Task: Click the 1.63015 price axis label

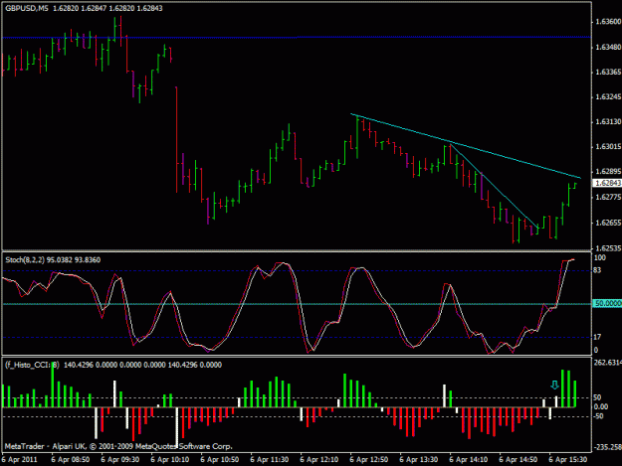Action: [608, 147]
